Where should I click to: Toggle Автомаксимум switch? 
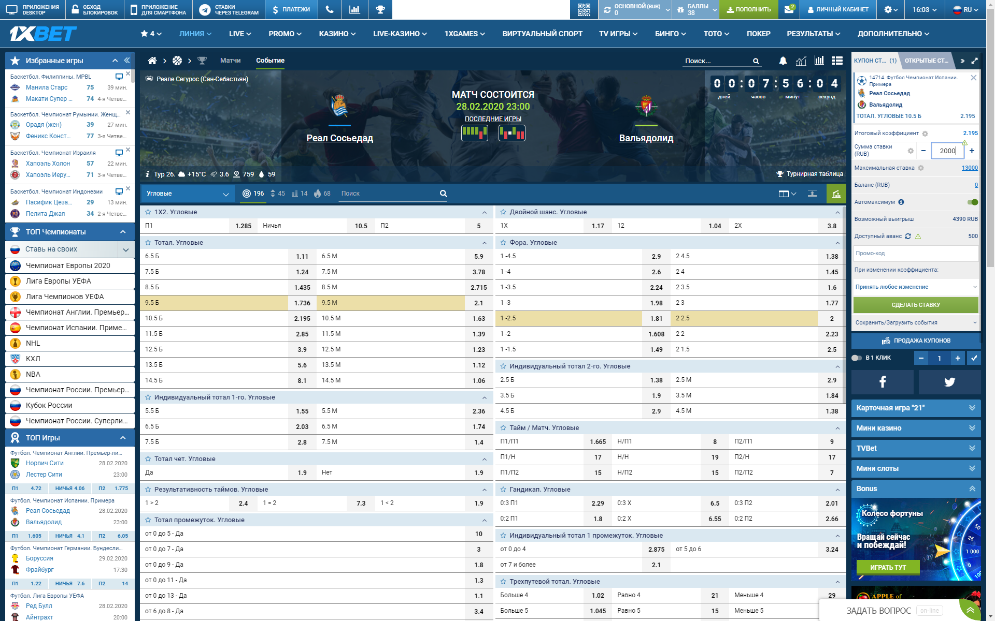pos(973,202)
